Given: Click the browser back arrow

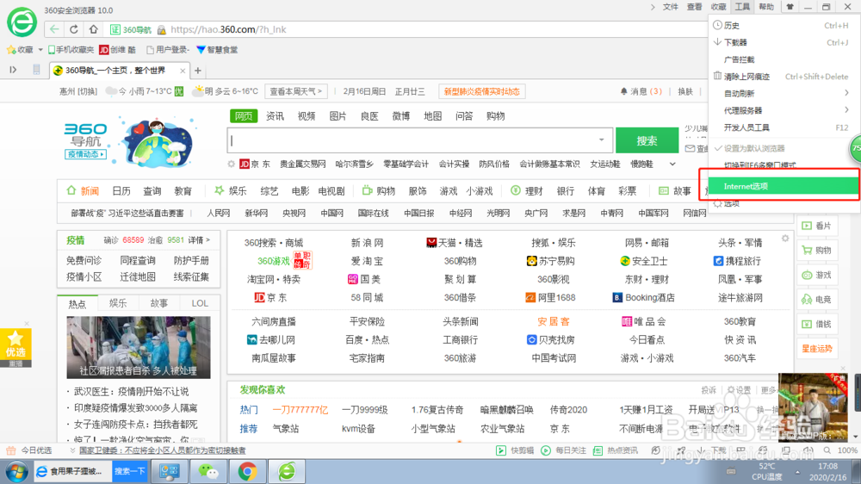Looking at the screenshot, I should point(53,29).
